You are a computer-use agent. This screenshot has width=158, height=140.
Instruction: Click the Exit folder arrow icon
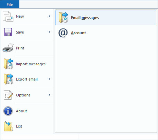tap(8, 126)
